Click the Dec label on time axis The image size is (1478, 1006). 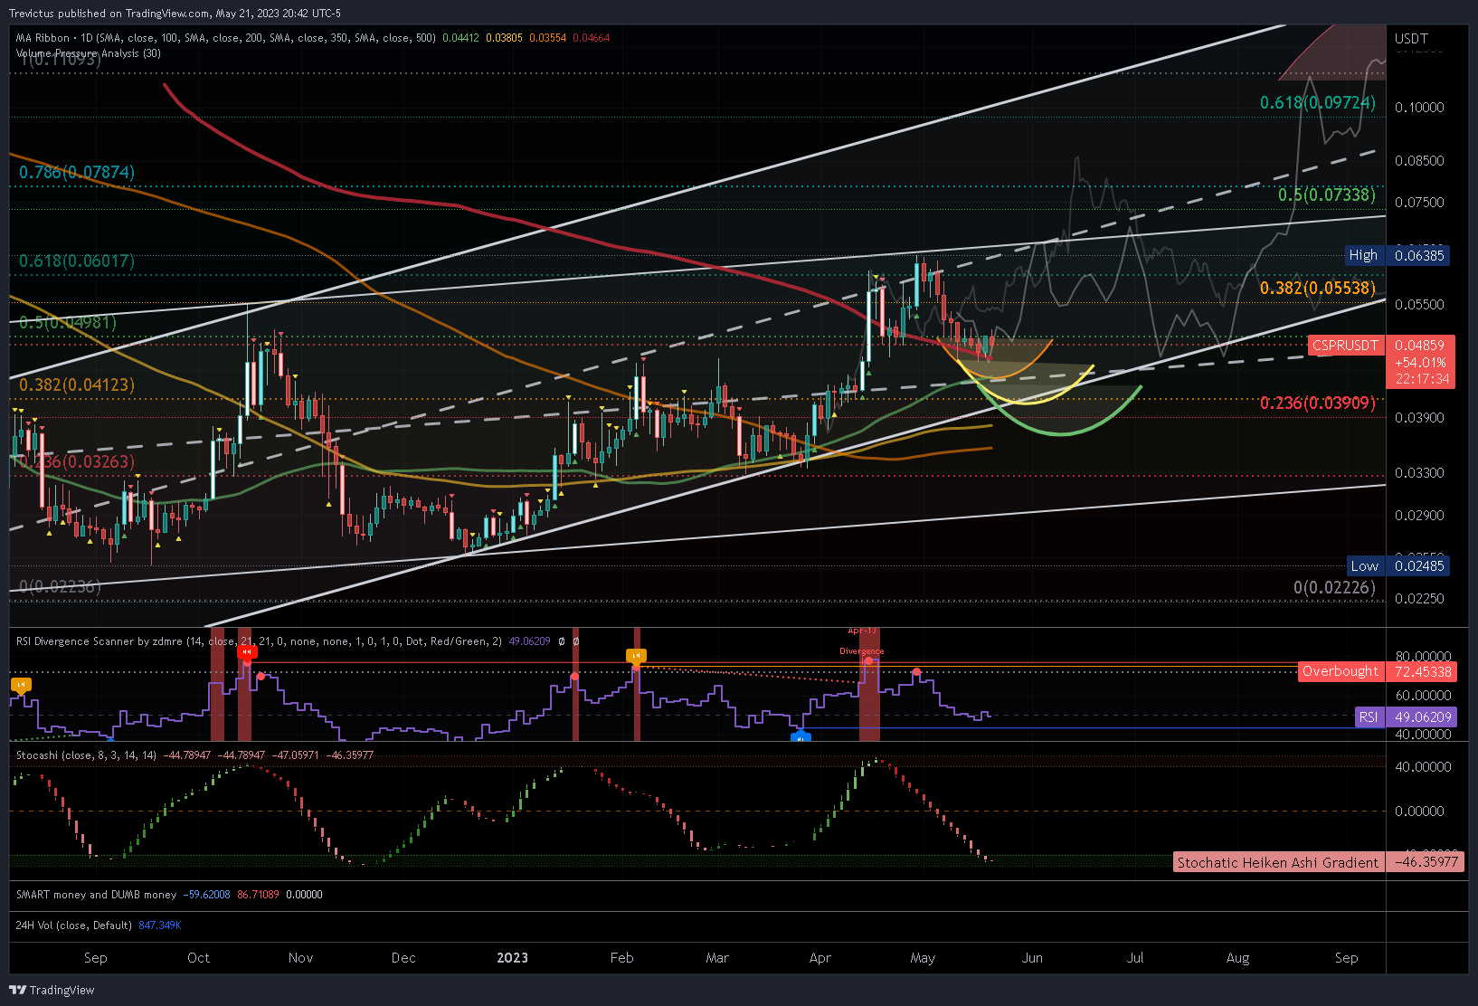click(x=403, y=958)
